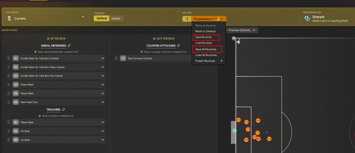This screenshot has width=355, height=153.
Task: Expand the Organizasyon 1 routine dropdown
Action: [209, 19]
